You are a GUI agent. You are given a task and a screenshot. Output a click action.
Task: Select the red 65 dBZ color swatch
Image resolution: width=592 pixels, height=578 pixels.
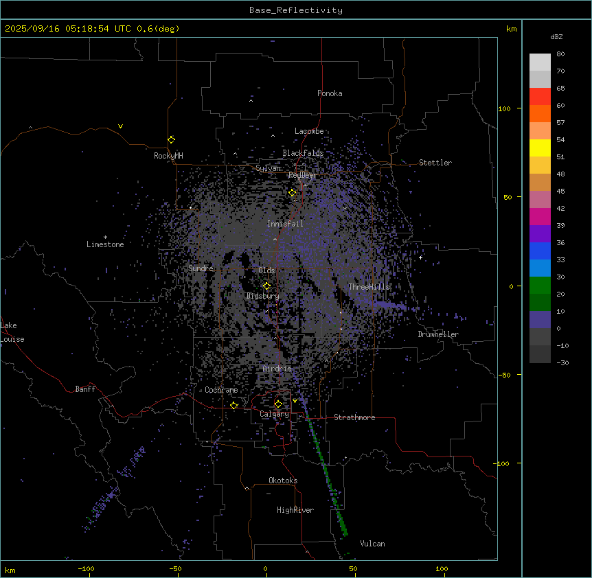pos(540,96)
